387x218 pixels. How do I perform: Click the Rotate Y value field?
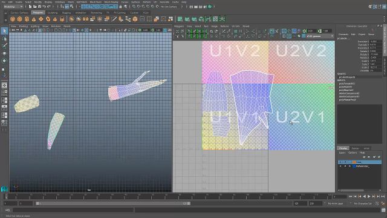click(x=376, y=54)
